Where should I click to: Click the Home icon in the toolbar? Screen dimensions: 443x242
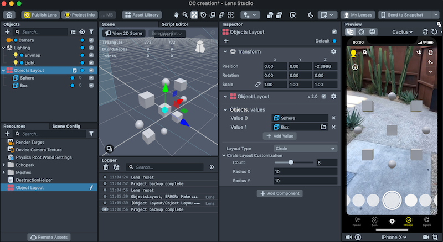[x=9, y=14]
